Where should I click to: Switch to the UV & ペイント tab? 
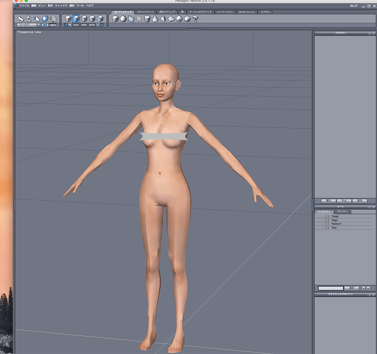pos(247,12)
